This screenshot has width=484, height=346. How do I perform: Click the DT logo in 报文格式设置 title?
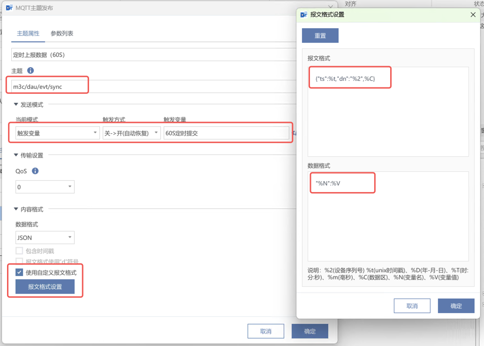(304, 15)
